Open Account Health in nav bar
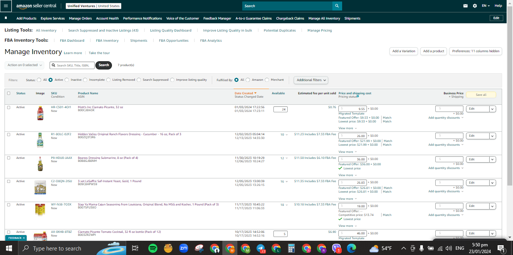 [x=107, y=18]
